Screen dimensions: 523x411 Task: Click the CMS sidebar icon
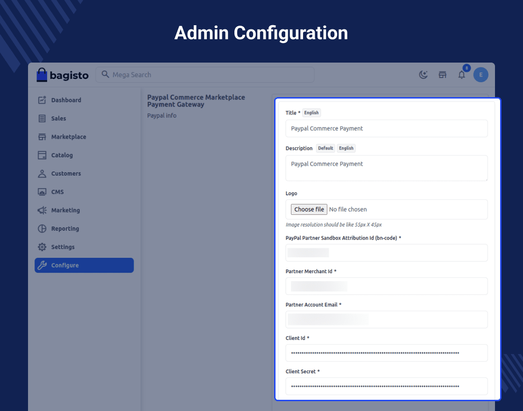(x=42, y=192)
